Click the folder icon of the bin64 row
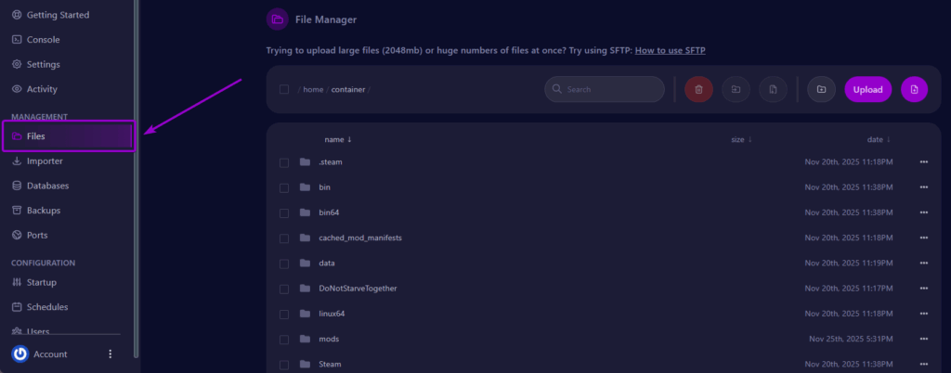Image resolution: width=951 pixels, height=373 pixels. point(305,212)
